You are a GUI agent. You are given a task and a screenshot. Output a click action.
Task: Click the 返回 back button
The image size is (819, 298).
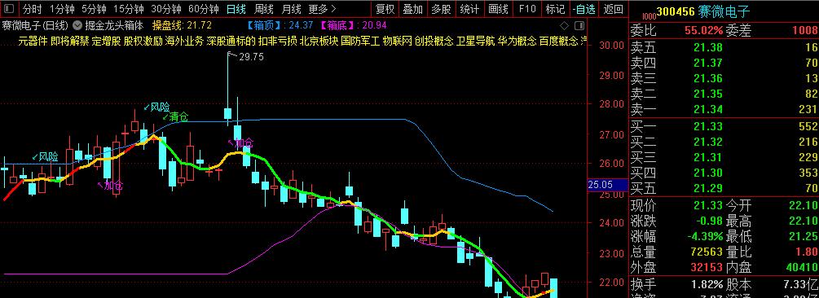pyautogui.click(x=613, y=9)
